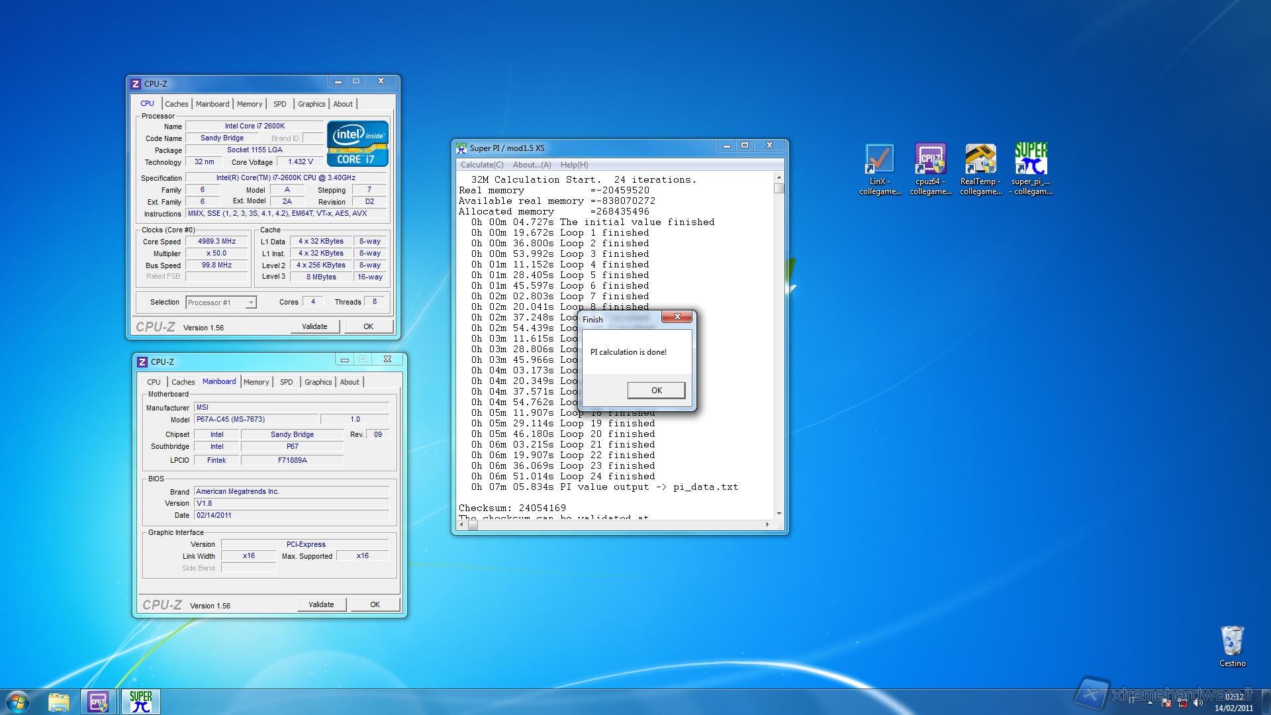
Task: Click the Super PI horizontal scrollbar thumb
Action: (473, 525)
